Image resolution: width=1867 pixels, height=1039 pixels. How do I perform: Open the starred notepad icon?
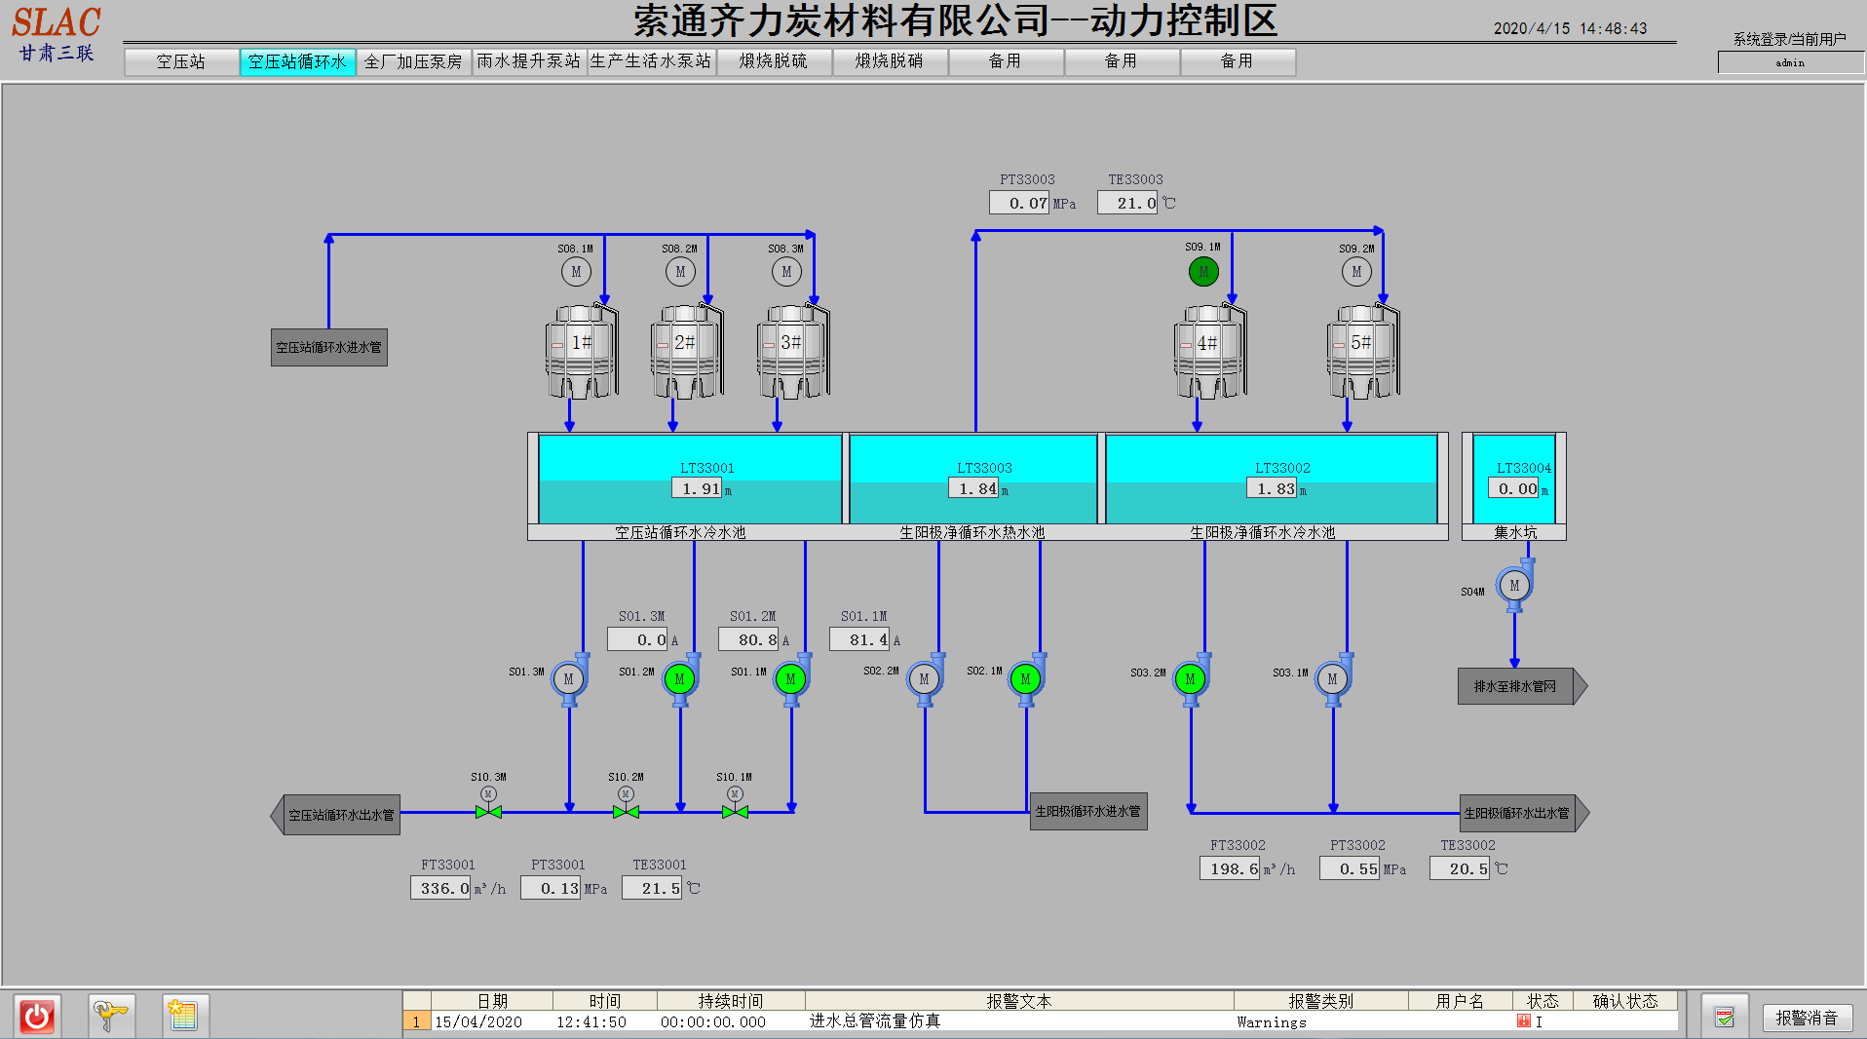[183, 1017]
